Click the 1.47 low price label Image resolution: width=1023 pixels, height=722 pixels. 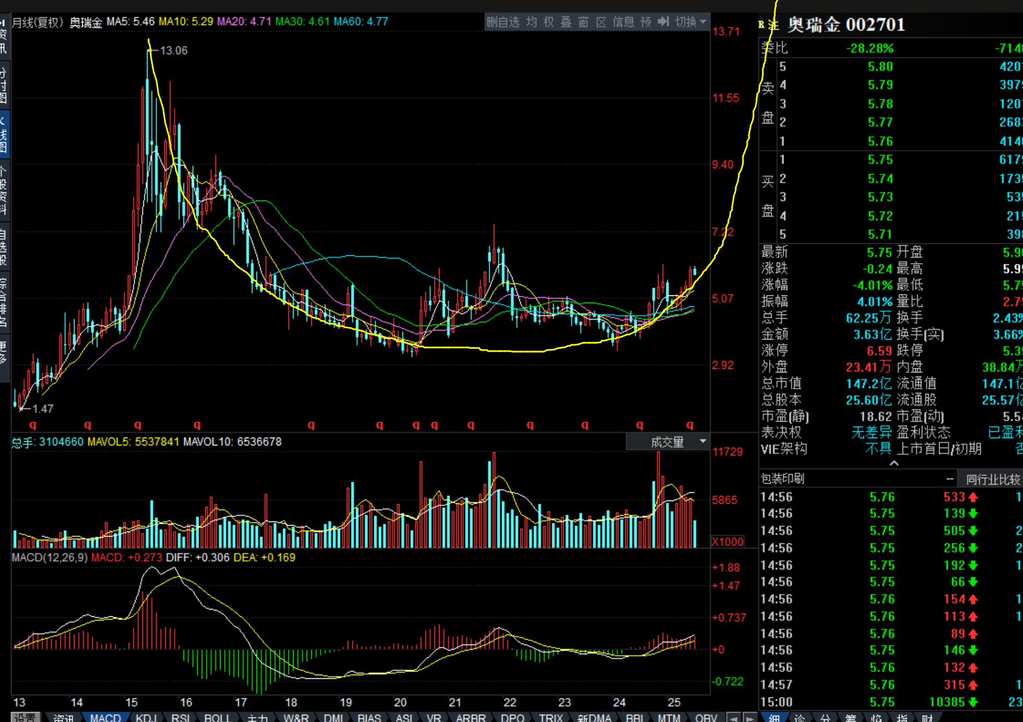pos(43,409)
